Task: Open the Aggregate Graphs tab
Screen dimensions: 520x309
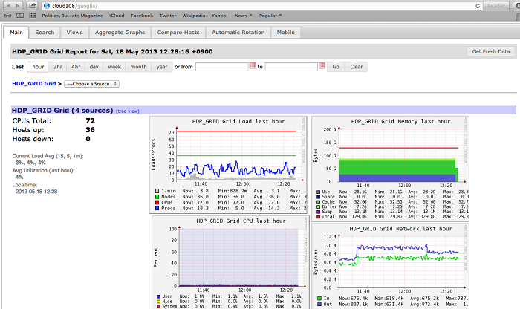Action: 120,33
